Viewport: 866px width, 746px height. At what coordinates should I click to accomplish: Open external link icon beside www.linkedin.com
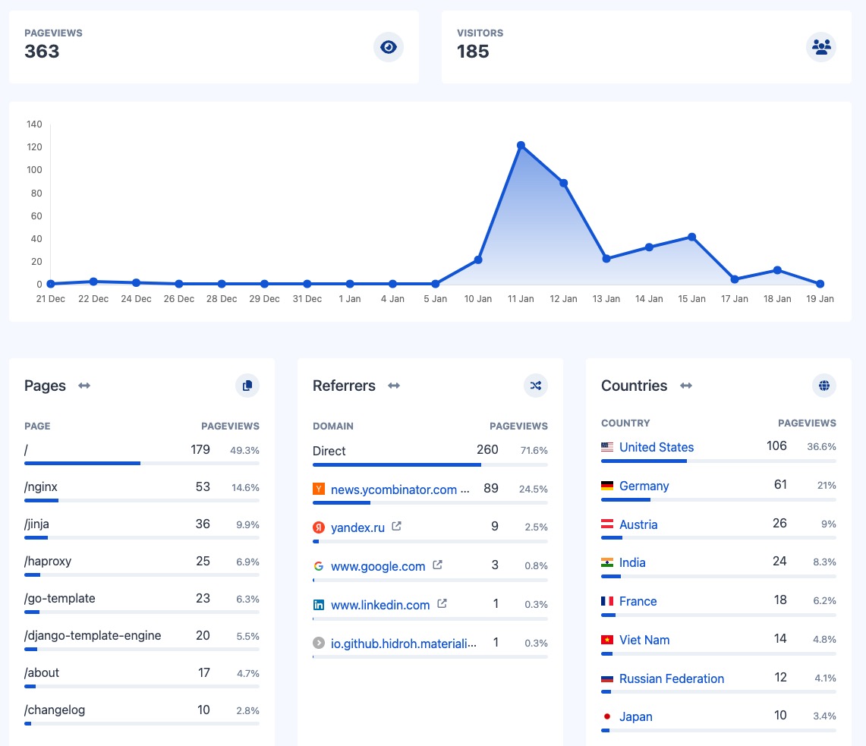pyautogui.click(x=442, y=604)
